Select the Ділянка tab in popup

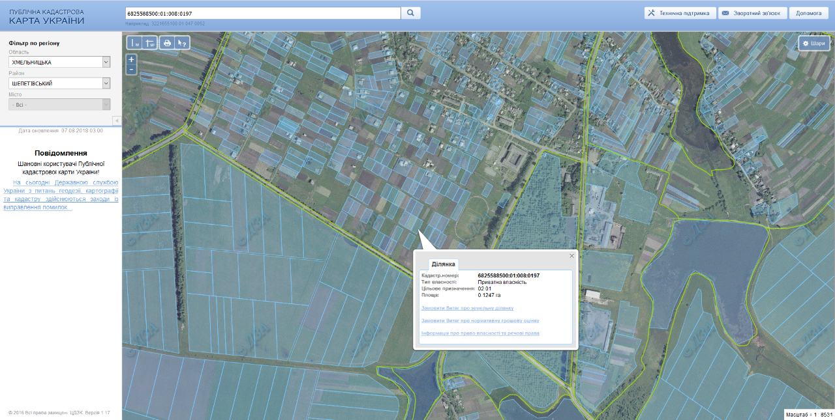(444, 264)
